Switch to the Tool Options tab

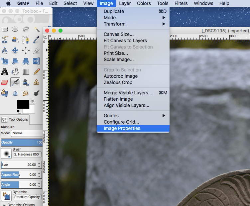click(15, 120)
